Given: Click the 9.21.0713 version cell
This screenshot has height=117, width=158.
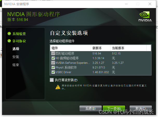Looking at the screenshot, I should click(99, 67).
